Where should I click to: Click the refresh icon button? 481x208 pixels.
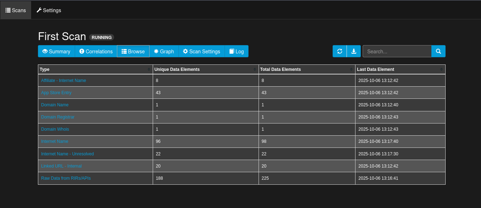(x=340, y=51)
